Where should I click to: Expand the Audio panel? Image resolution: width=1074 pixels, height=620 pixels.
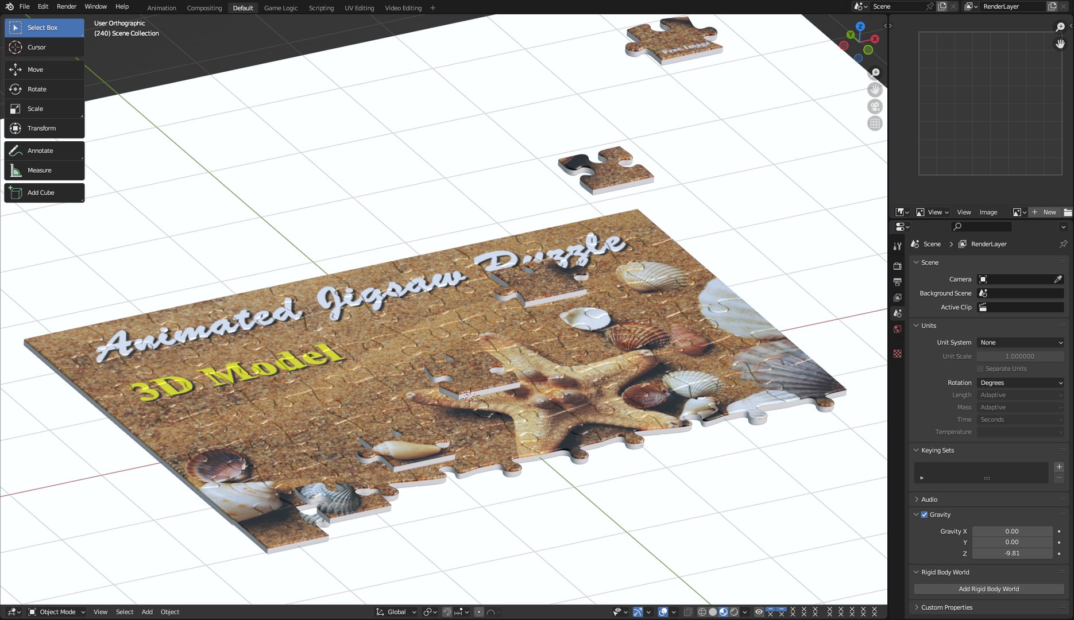tap(929, 499)
